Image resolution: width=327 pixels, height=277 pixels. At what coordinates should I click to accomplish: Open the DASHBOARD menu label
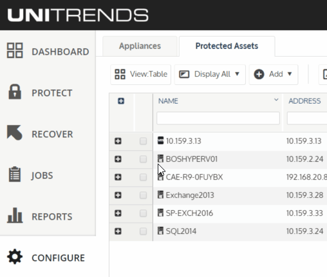tap(61, 52)
